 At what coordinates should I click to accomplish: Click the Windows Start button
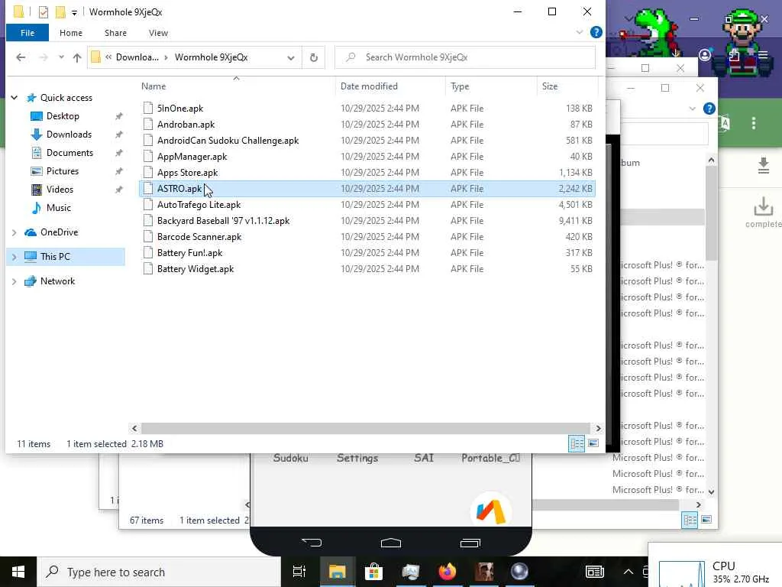pyautogui.click(x=18, y=572)
